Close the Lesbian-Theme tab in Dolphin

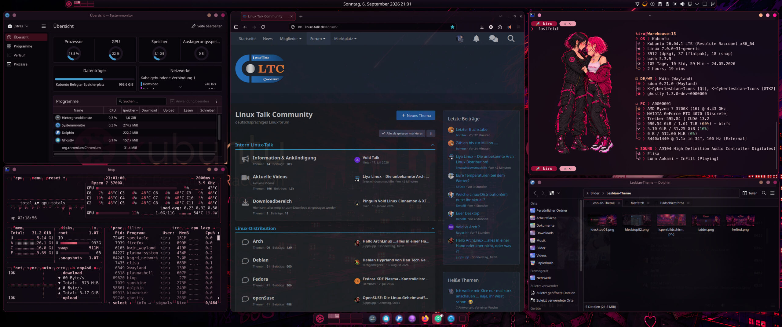(619, 203)
